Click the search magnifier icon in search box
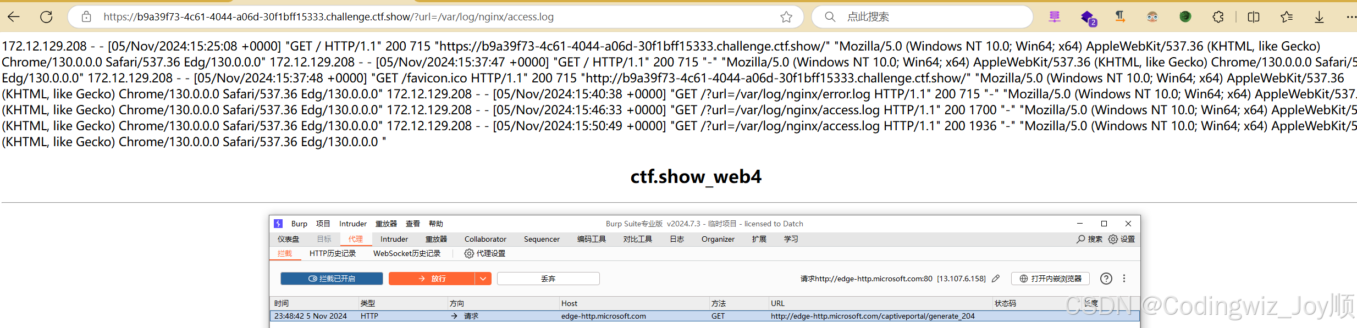This screenshot has height=328, width=1357. pyautogui.click(x=830, y=17)
